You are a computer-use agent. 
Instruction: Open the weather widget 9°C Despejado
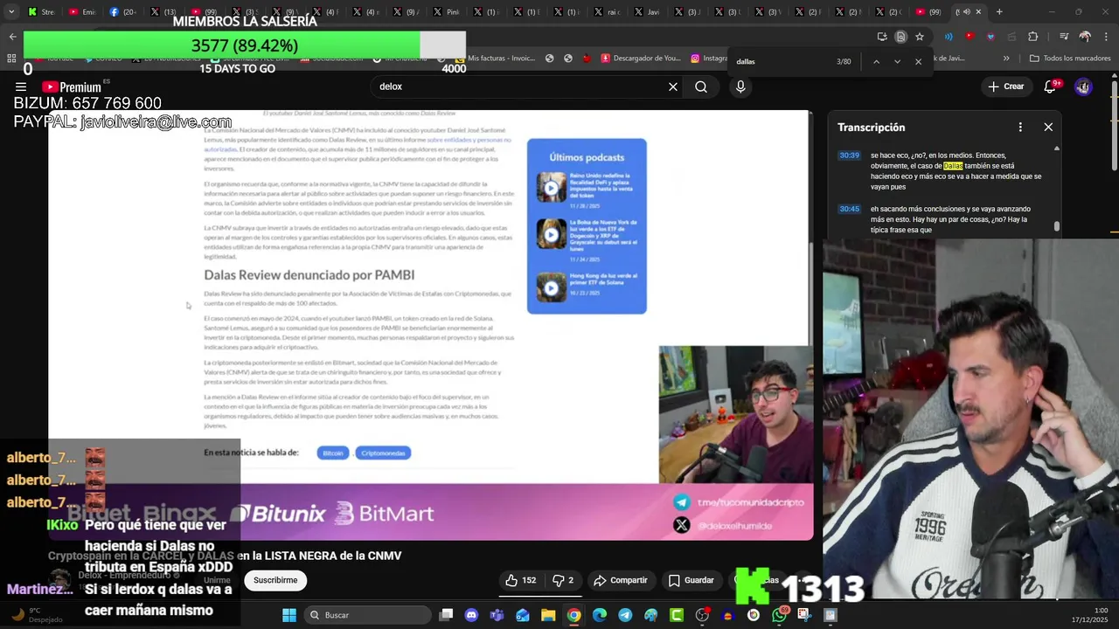38,615
